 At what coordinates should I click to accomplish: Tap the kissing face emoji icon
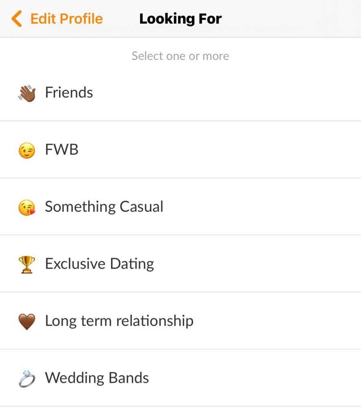click(x=27, y=207)
